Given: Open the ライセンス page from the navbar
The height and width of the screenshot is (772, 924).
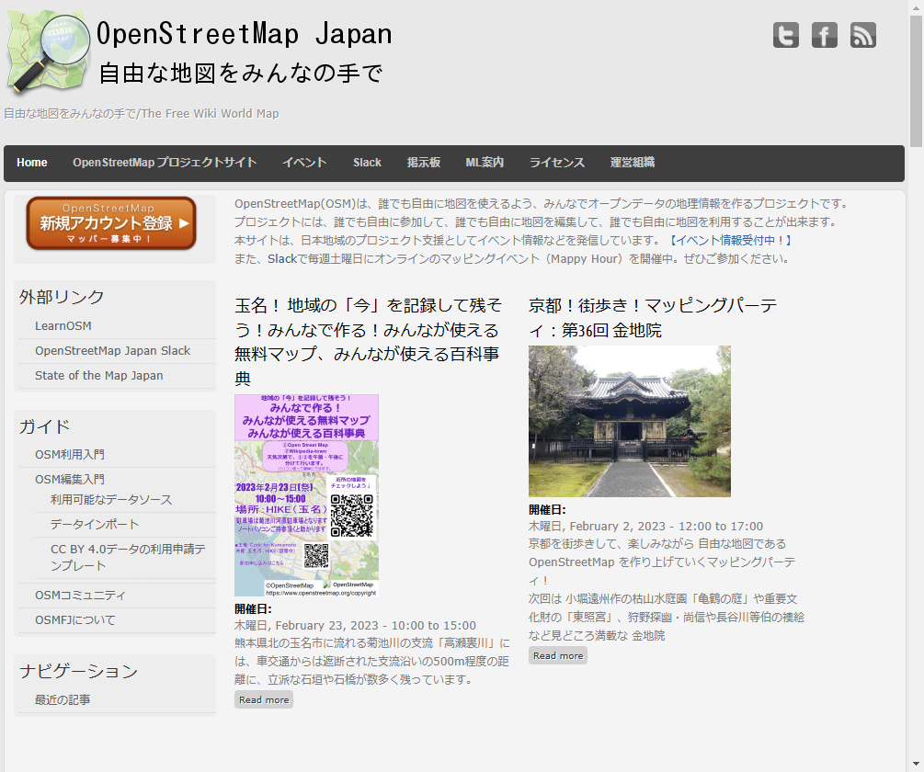Looking at the screenshot, I should 556,163.
